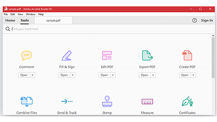Expand dropdown arrow next to Export PDF Open
This screenshot has height=122, width=217.
[153, 75]
